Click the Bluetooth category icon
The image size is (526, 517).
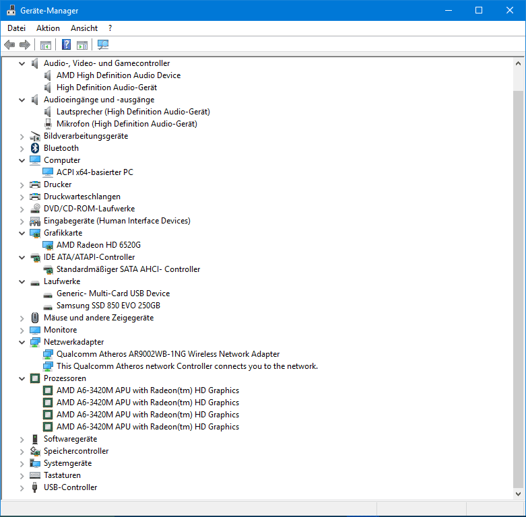pos(35,148)
